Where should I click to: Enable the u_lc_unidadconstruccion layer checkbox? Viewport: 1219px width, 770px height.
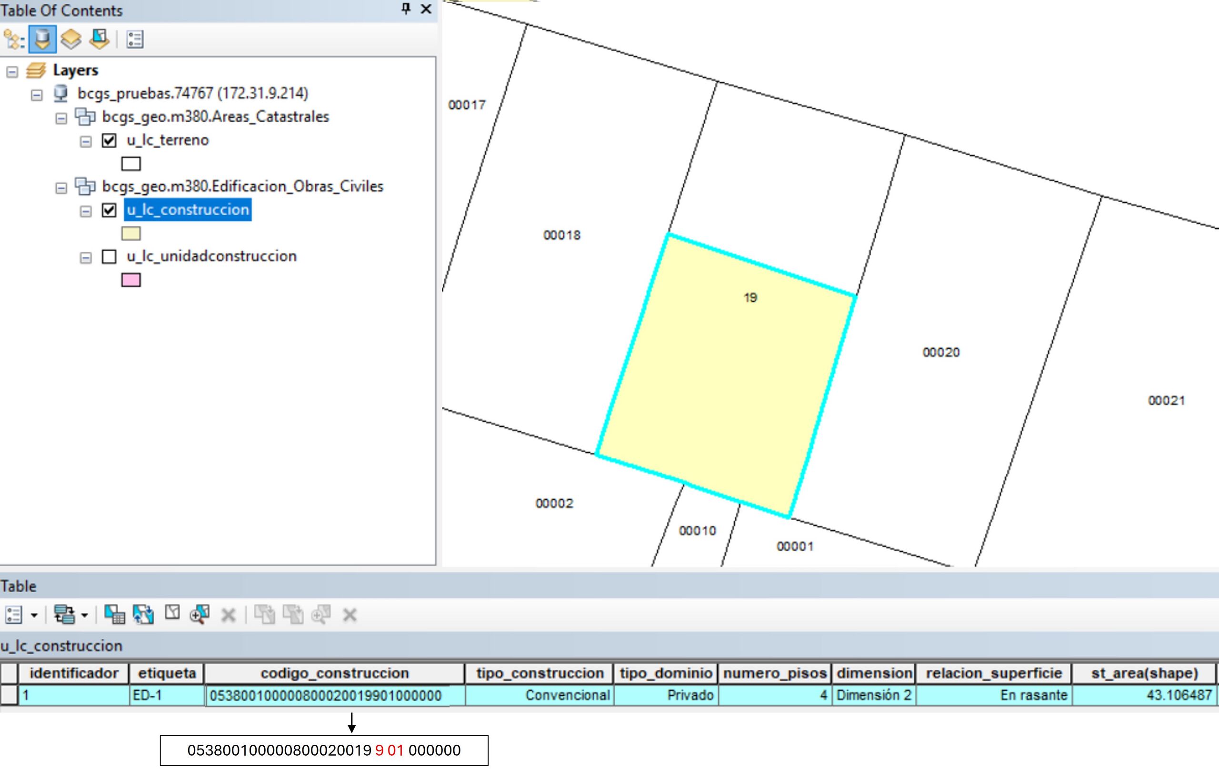click(x=109, y=257)
